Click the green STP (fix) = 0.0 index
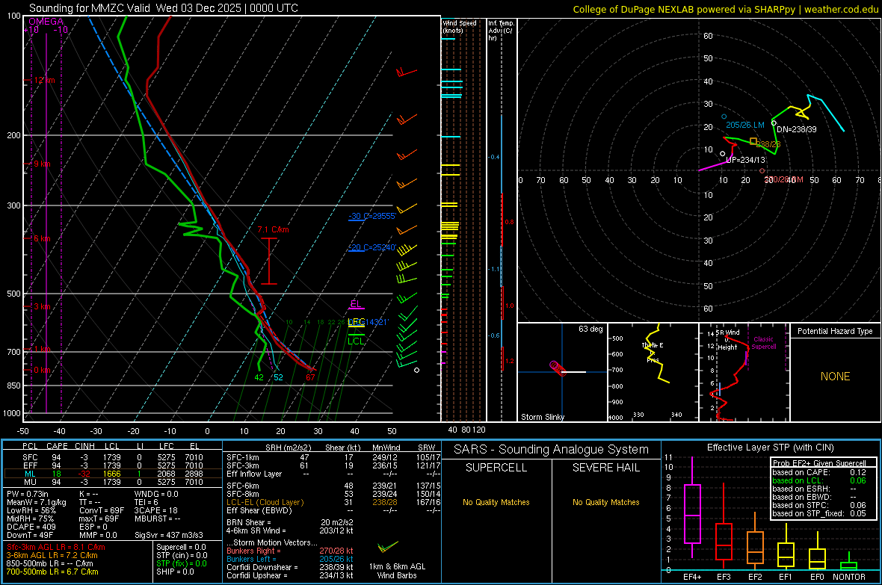 click(x=182, y=563)
